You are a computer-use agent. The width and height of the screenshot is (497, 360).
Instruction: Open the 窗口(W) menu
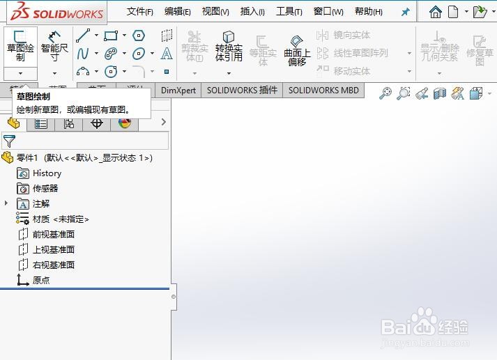coord(328,12)
